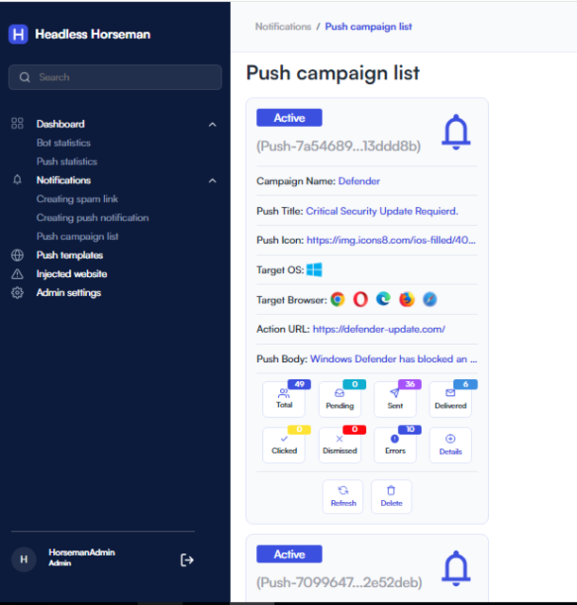Open the defender-update.com action URL
Viewport: 577px width, 605px height.
click(379, 329)
